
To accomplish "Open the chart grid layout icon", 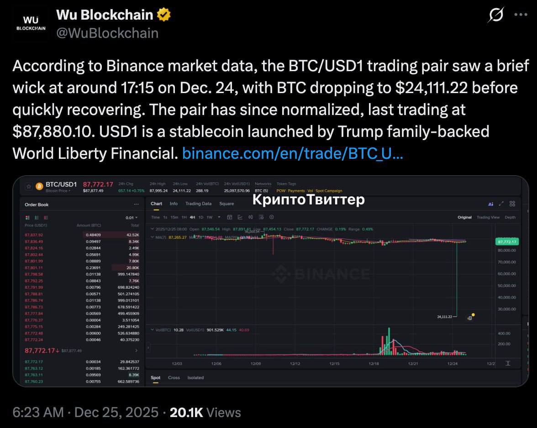I will [512, 204].
